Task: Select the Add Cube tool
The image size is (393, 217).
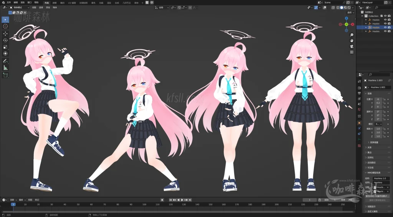Action: click(5, 75)
